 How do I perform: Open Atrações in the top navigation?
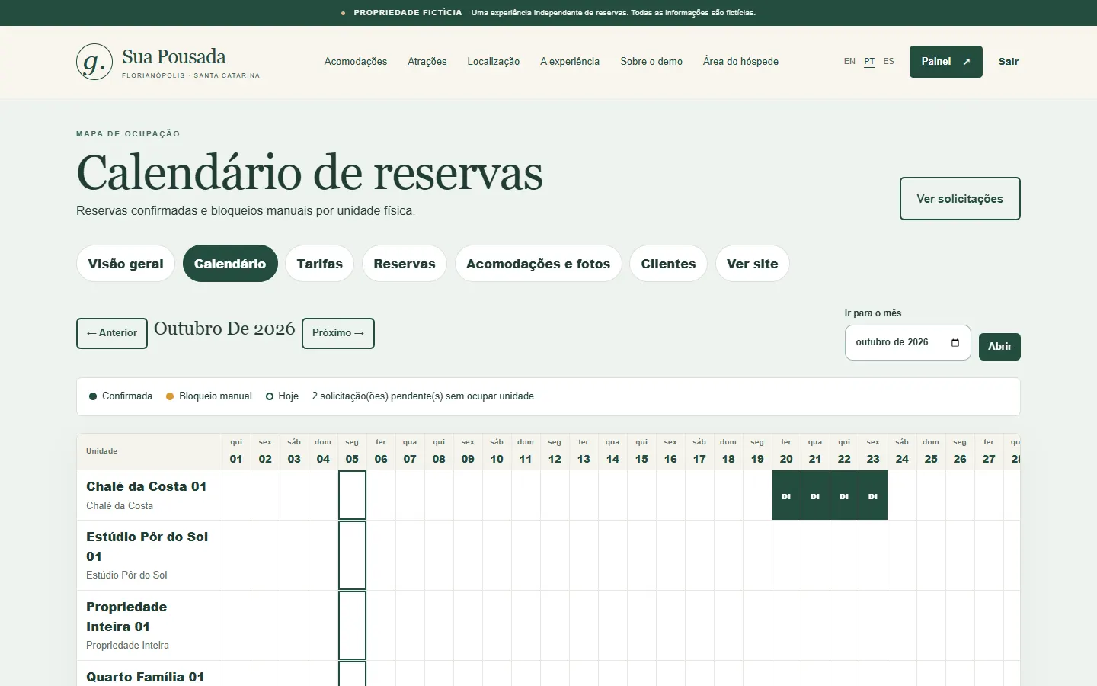[427, 62]
